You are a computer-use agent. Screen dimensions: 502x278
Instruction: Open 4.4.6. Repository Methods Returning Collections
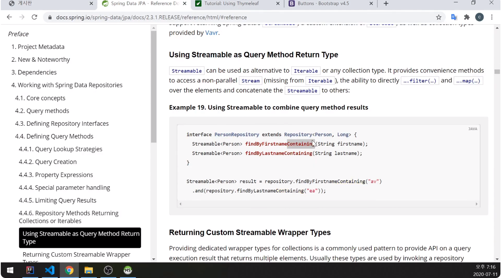click(69, 217)
